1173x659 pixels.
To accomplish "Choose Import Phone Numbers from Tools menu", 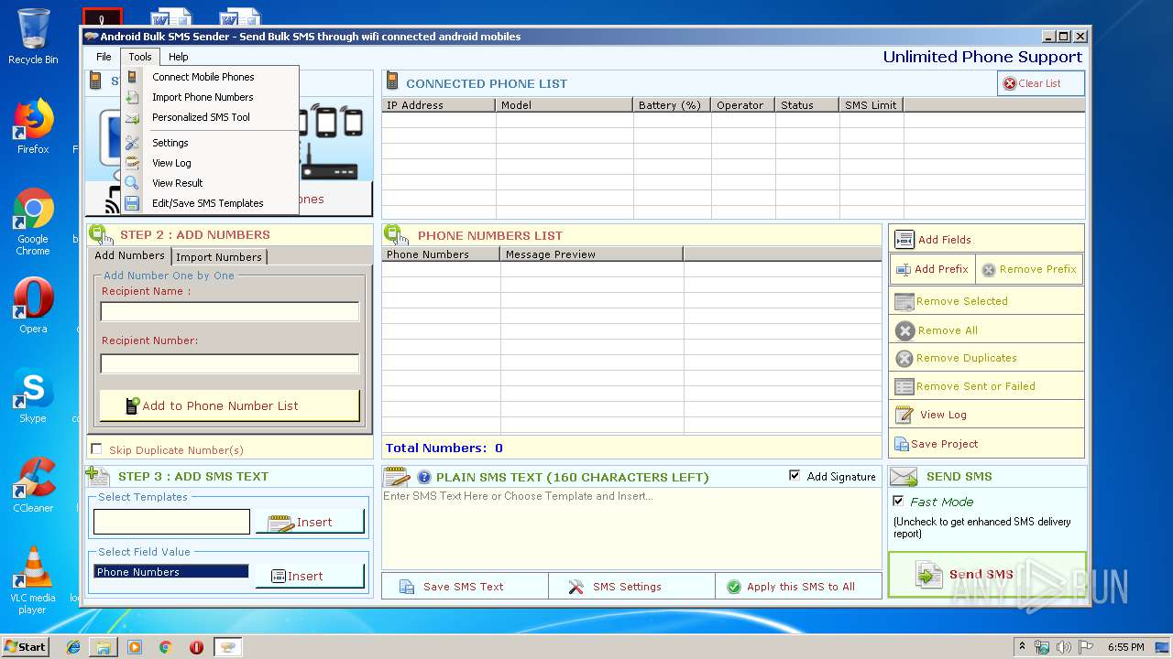I will [x=210, y=97].
